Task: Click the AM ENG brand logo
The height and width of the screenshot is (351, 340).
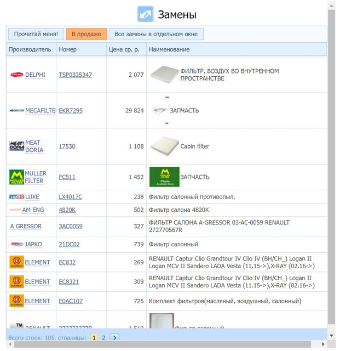Action: [x=15, y=210]
